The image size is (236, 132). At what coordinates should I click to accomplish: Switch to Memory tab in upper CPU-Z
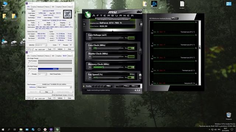[48, 7]
